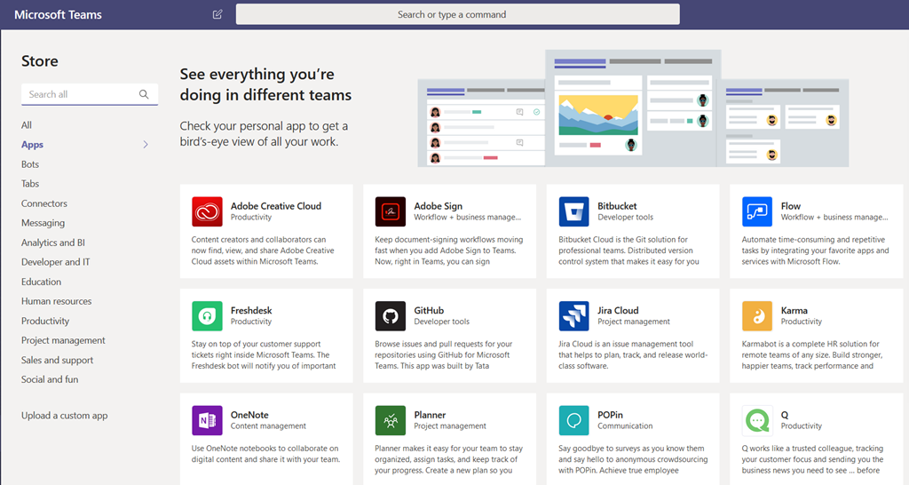909x485 pixels.
Task: Click the Jira Cloud app icon
Action: coord(573,316)
